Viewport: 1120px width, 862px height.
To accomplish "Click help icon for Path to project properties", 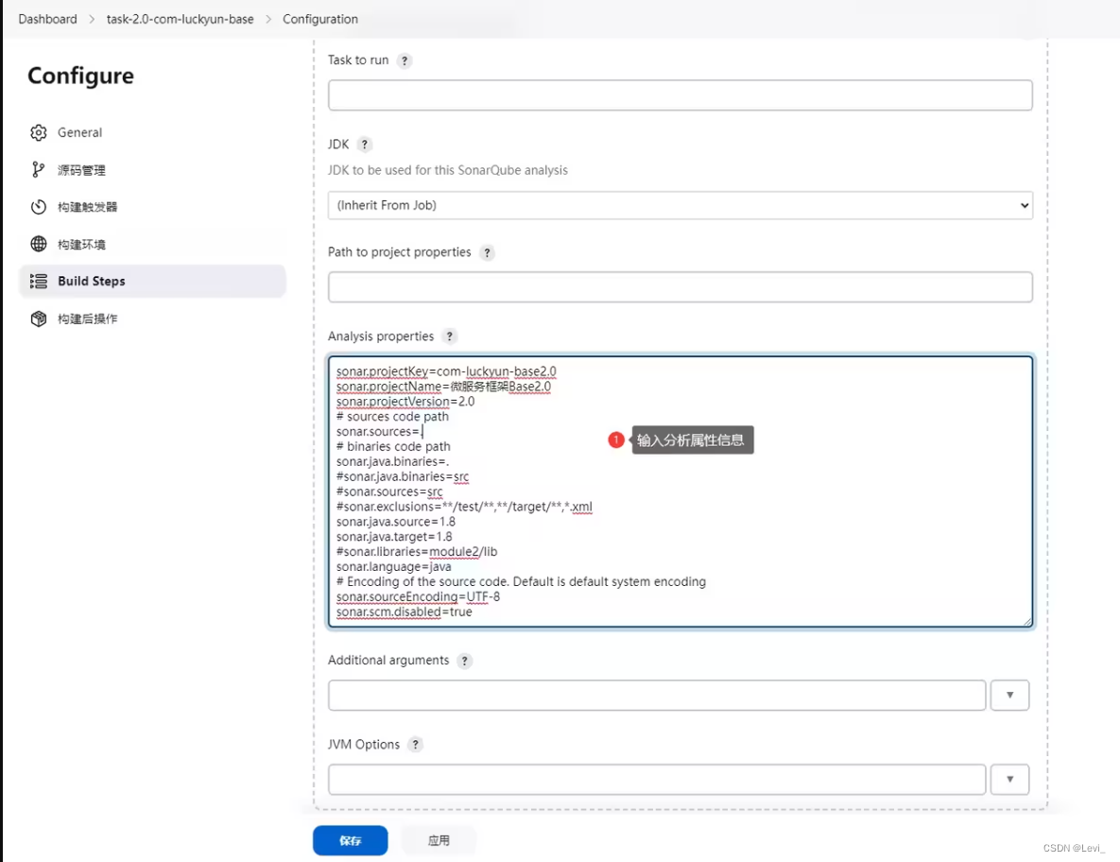I will pyautogui.click(x=487, y=252).
